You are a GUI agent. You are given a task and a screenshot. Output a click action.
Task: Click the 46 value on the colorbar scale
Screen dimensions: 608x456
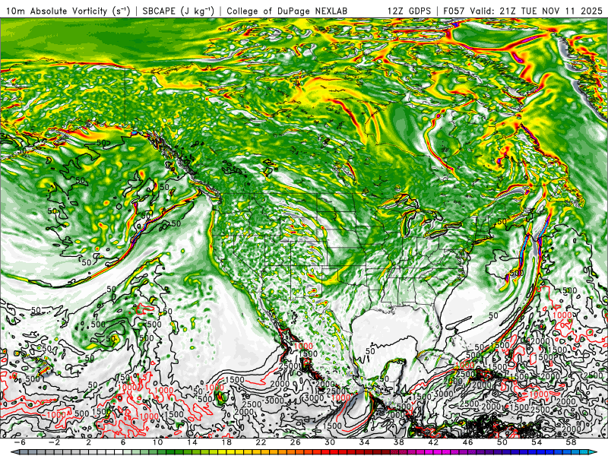(x=467, y=442)
